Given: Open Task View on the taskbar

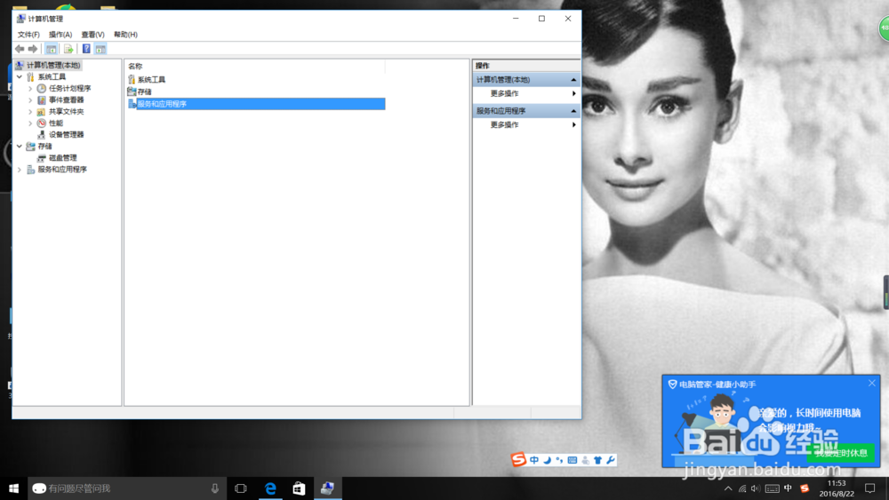Looking at the screenshot, I should (240, 488).
